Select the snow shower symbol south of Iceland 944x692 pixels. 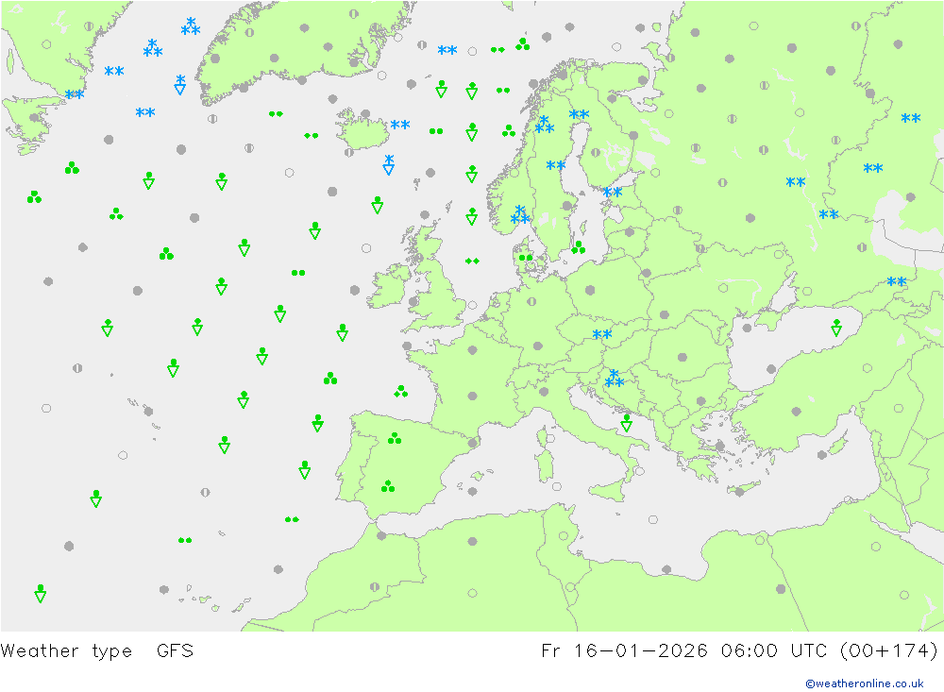tap(388, 165)
